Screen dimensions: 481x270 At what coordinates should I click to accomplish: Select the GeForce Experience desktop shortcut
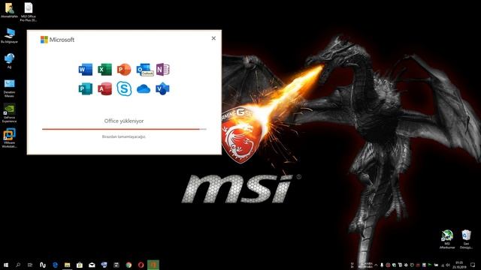(x=9, y=113)
